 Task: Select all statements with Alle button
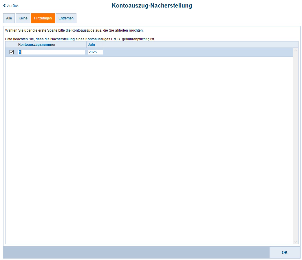[x=9, y=18]
